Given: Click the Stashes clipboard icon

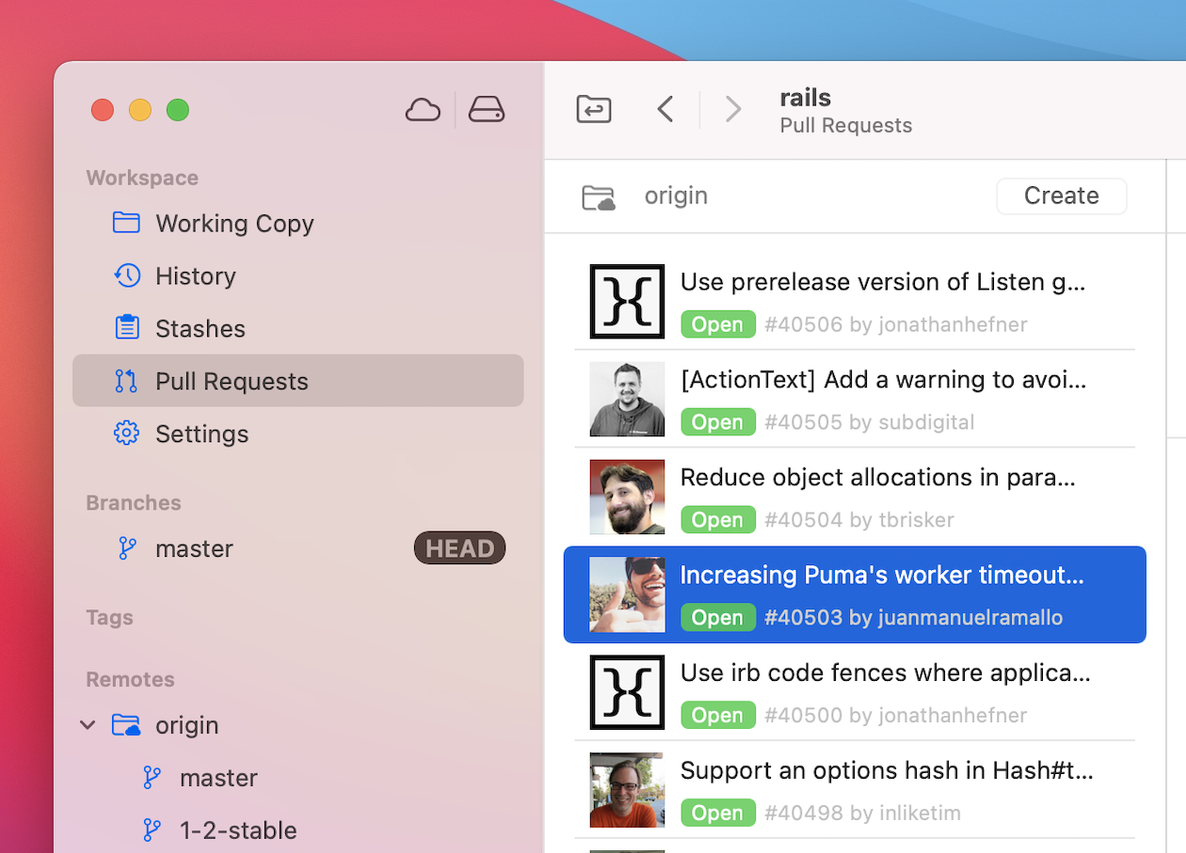Looking at the screenshot, I should pyautogui.click(x=126, y=328).
